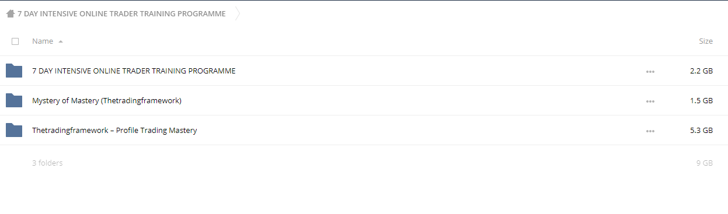Click the 7 DAY INTENSIVE breadcrumb title
The height and width of the screenshot is (214, 728).
121,14
